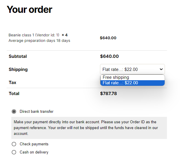Click the order Total amount $787.78

click(x=108, y=94)
